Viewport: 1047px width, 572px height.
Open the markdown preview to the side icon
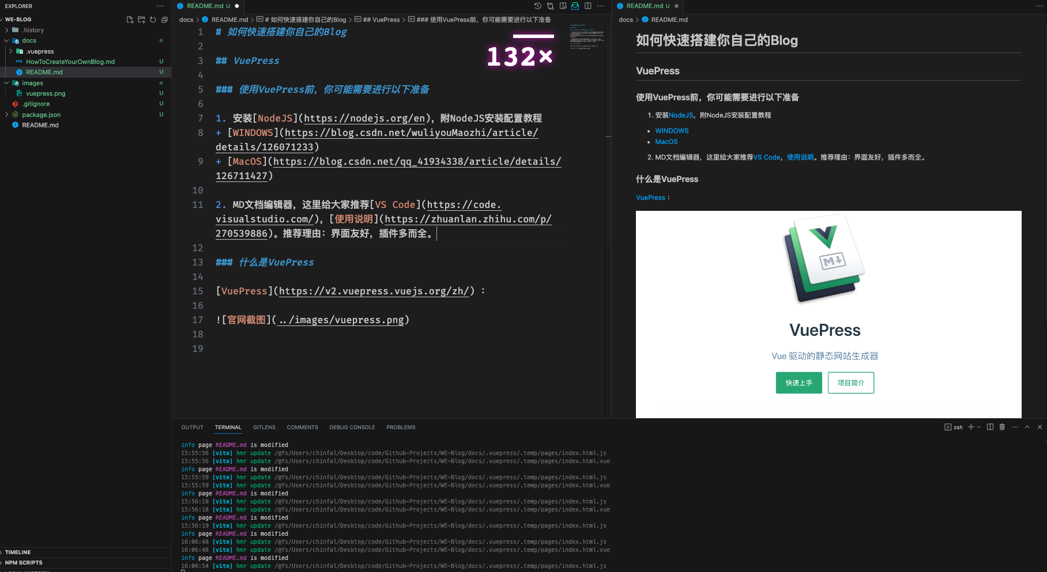coord(563,6)
